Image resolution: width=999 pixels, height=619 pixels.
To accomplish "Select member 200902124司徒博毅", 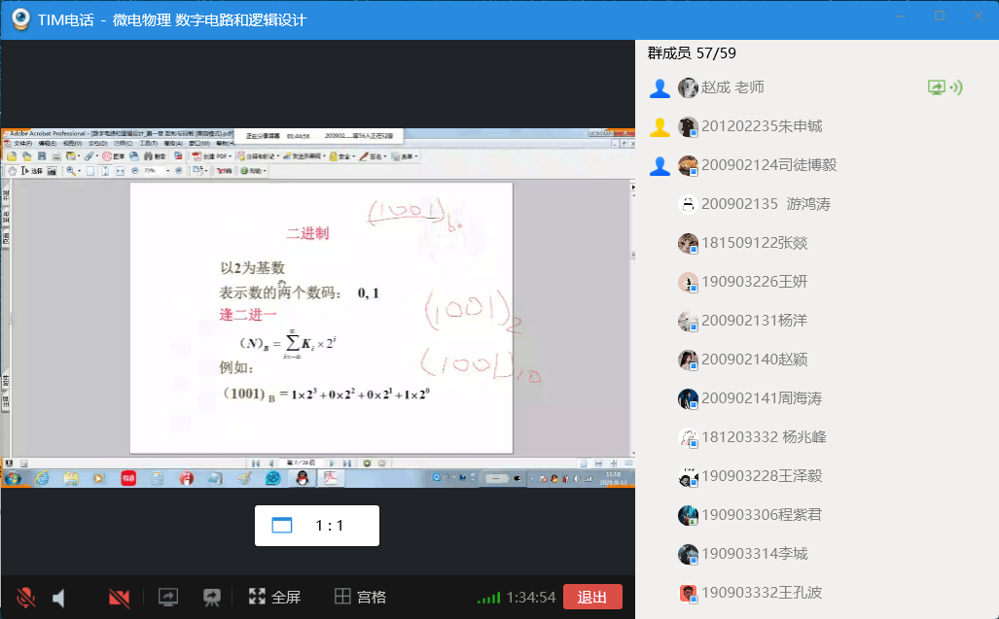I will [768, 165].
